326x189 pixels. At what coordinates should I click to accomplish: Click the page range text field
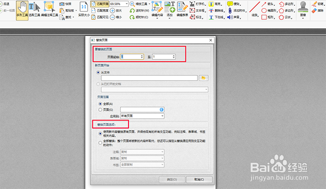coord(142,109)
